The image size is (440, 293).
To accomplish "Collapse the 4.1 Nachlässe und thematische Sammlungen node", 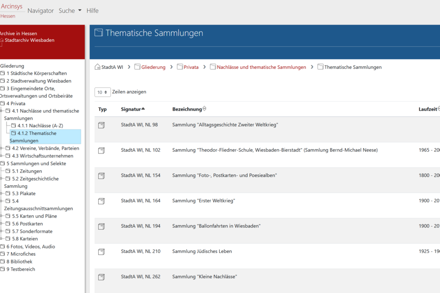I will [x=1, y=111].
